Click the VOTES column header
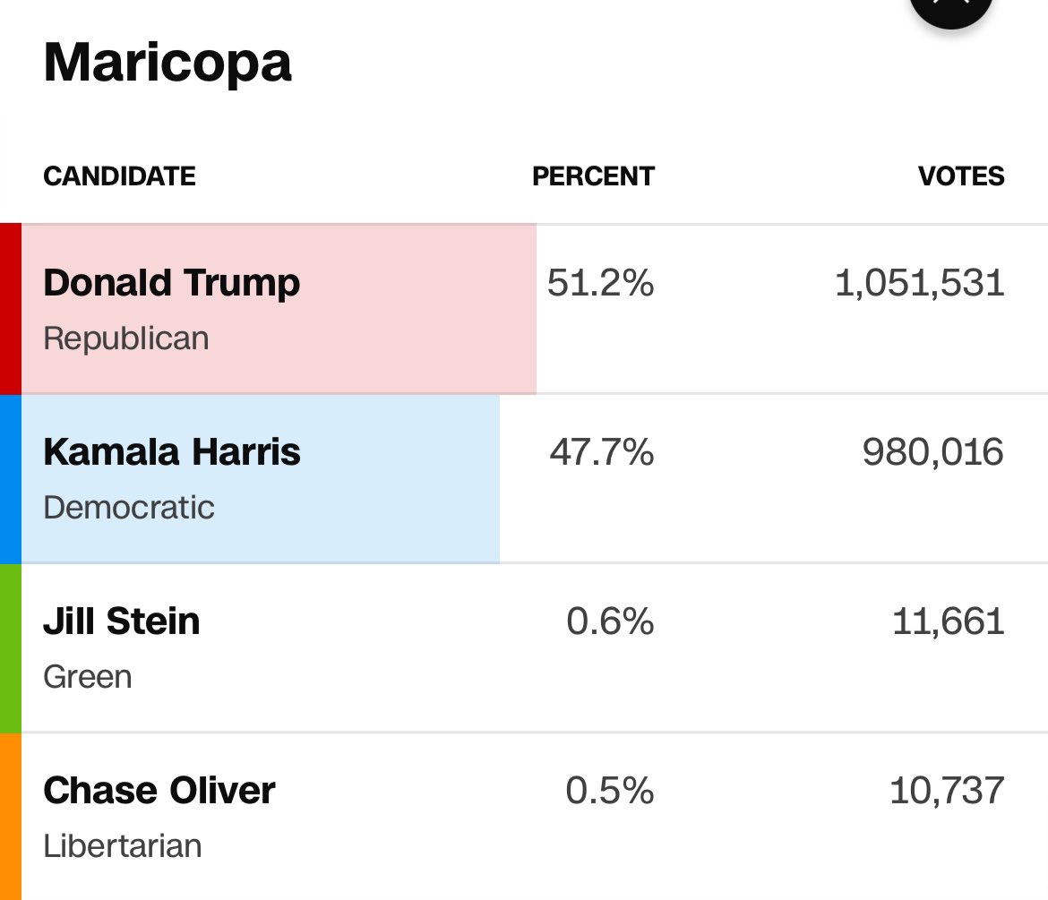The height and width of the screenshot is (900, 1048). pyautogui.click(x=961, y=176)
